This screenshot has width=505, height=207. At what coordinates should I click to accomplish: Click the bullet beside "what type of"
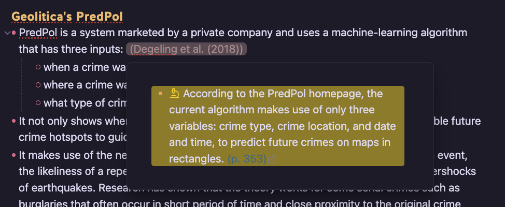[38, 102]
